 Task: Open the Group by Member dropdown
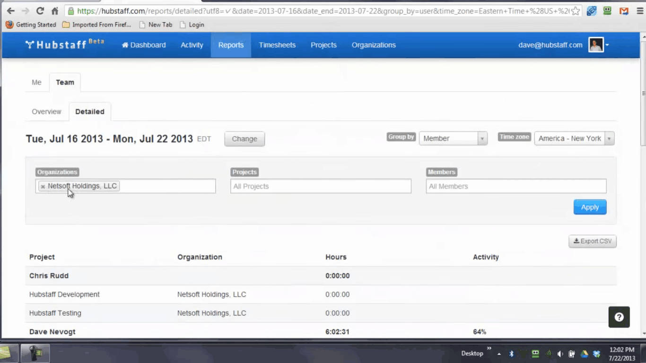coord(453,138)
